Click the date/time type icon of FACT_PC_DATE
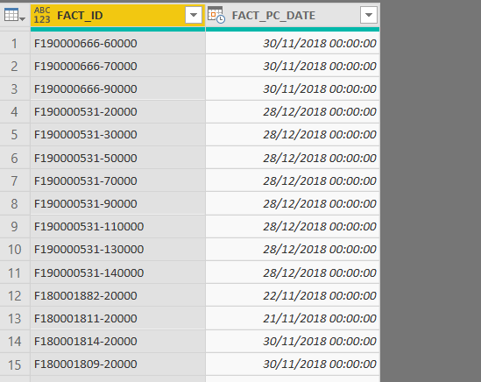Image resolution: width=481 pixels, height=382 pixels. pos(216,15)
